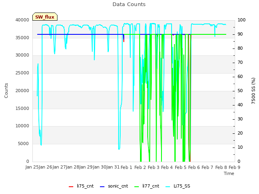The height and width of the screenshot is (194, 259).
Task: Click the Counts y-axis label
Action: coord(6,91)
